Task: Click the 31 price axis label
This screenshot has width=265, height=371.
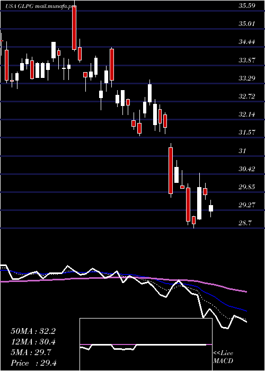Action: point(243,151)
